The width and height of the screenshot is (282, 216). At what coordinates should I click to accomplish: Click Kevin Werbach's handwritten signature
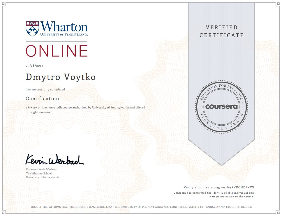pyautogui.click(x=54, y=159)
